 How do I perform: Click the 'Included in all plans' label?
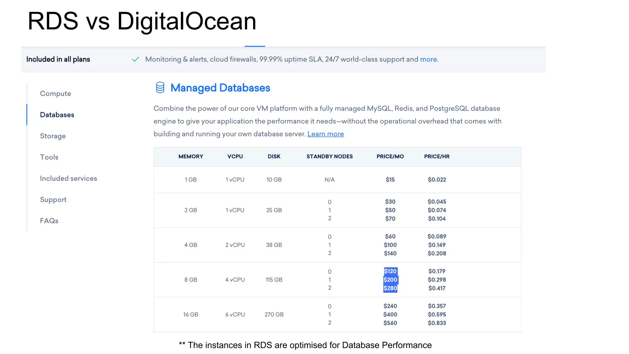tap(58, 59)
